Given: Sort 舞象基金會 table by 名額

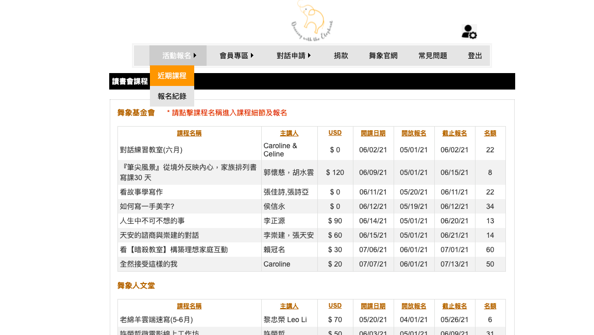Looking at the screenshot, I should [x=490, y=133].
